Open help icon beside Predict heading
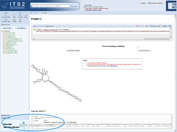The image size is (177, 132). pyautogui.click(x=45, y=19)
